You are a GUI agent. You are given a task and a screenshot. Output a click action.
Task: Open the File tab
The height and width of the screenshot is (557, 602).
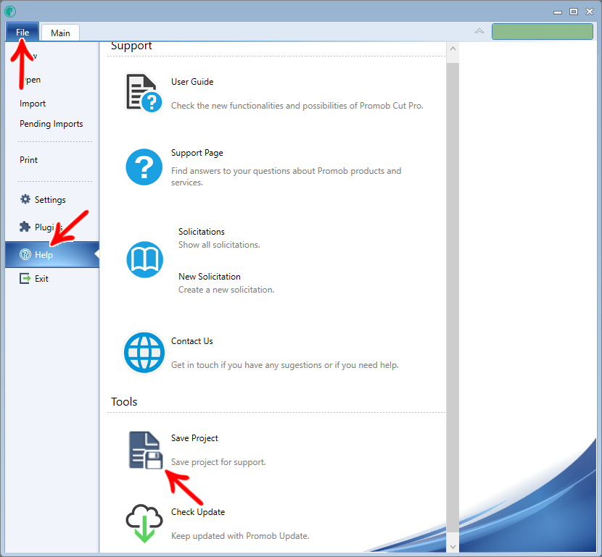pos(22,32)
